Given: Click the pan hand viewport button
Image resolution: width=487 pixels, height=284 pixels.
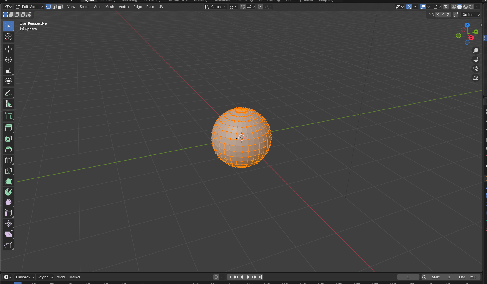Looking at the screenshot, I should pos(476,60).
